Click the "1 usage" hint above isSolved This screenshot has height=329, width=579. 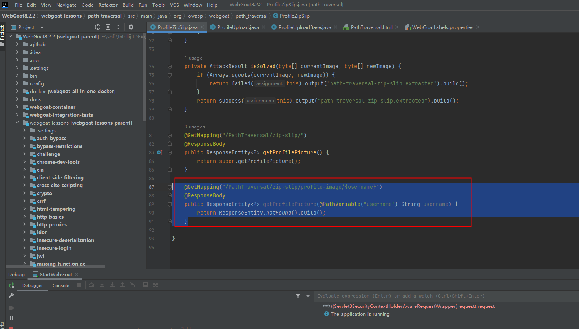tap(194, 58)
